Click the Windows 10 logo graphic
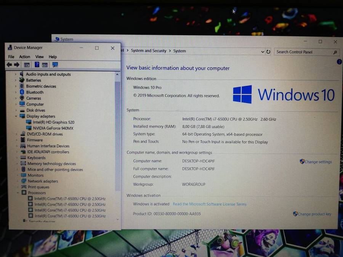 242,94
